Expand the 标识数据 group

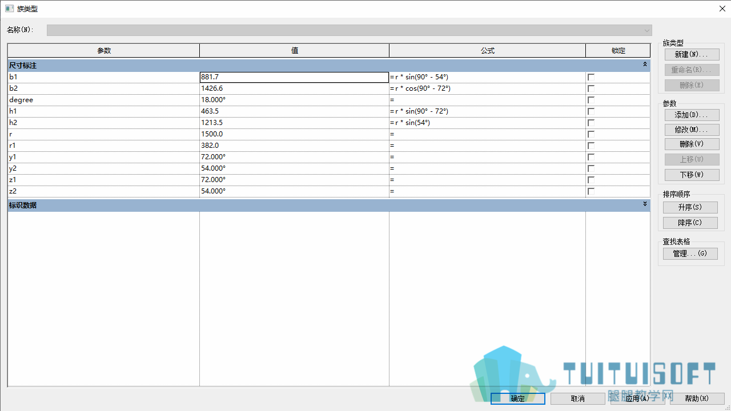[645, 204]
